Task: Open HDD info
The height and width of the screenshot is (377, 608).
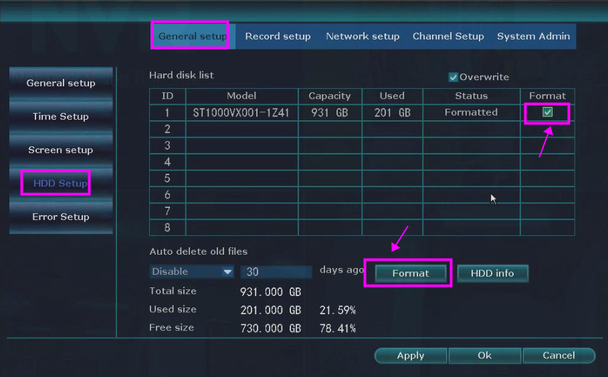Action: coord(492,273)
